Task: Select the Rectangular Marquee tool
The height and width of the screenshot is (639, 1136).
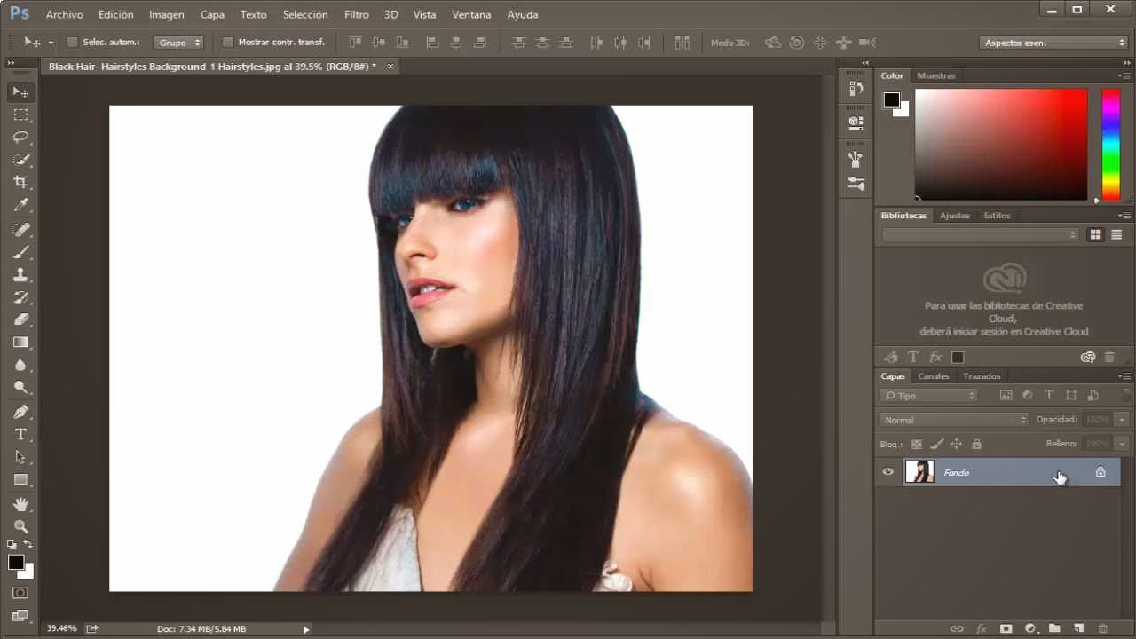Action: [21, 114]
